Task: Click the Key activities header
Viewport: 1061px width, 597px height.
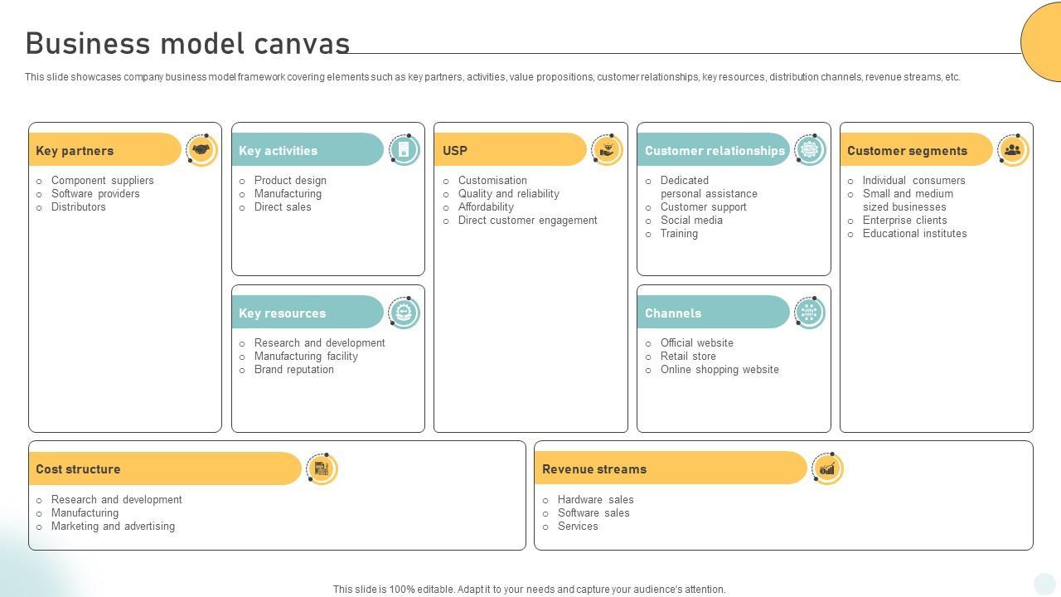Action: coord(308,150)
